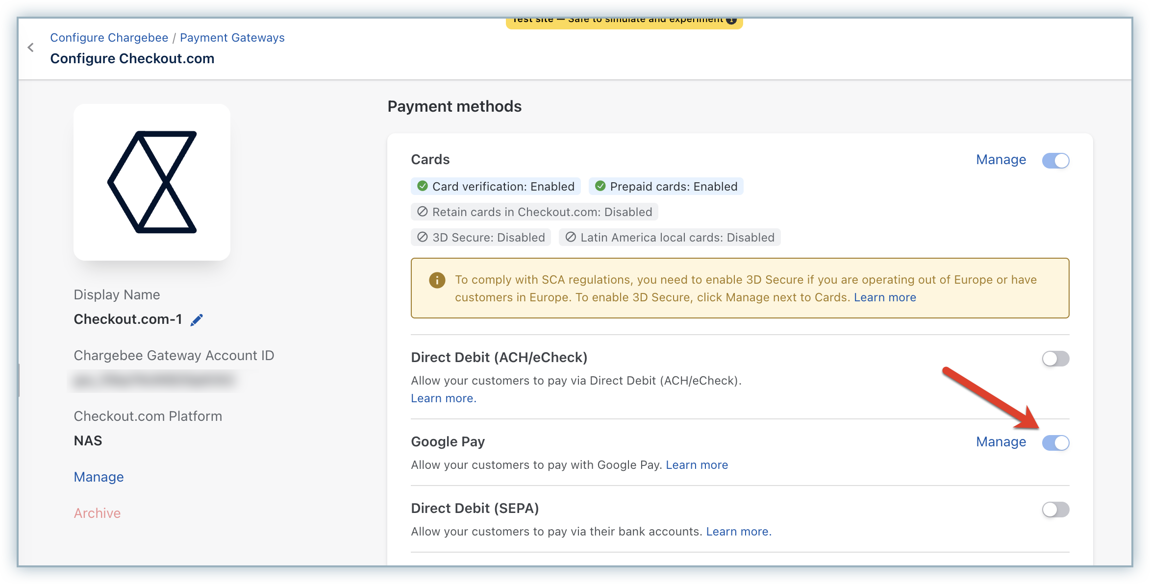Viewport: 1150px width, 584px height.
Task: Click the NAS platform value
Action: point(88,441)
